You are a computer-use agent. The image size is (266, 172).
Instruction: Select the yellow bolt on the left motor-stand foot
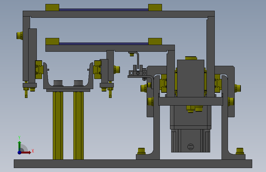click(141, 151)
